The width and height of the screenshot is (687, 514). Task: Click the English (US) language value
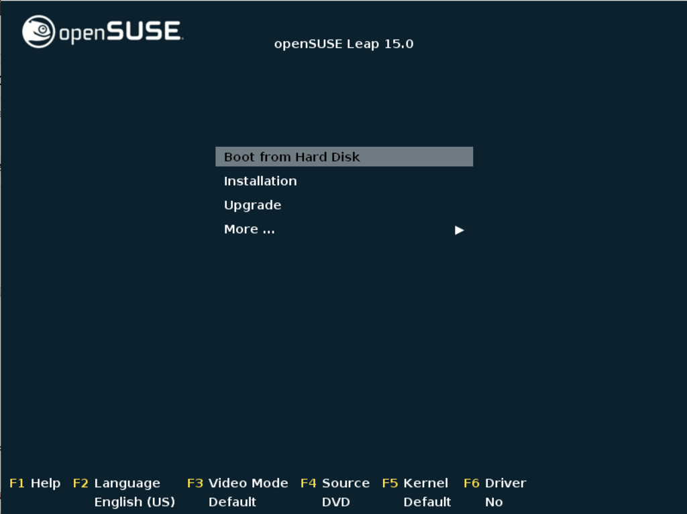pos(134,502)
